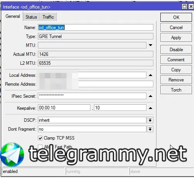The width and height of the screenshot is (194, 178).
Task: Click the Disable interface button
Action: pyautogui.click(x=176, y=50)
